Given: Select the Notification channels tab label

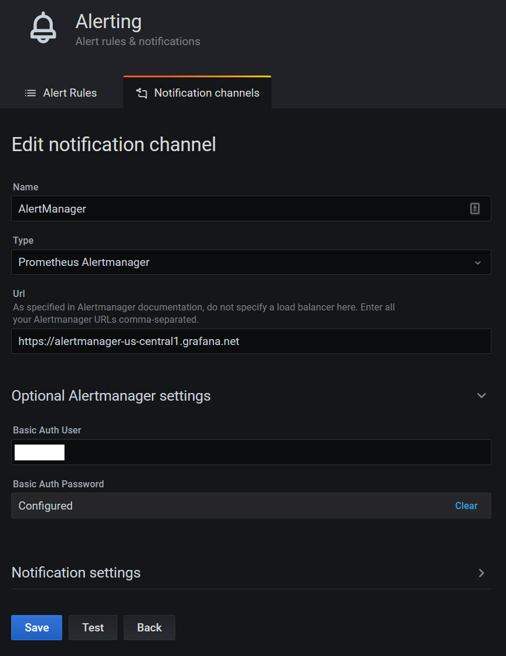Looking at the screenshot, I should point(206,93).
